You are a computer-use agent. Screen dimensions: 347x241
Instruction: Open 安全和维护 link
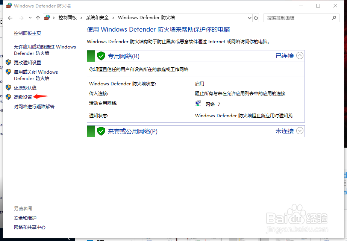[x=25, y=218]
